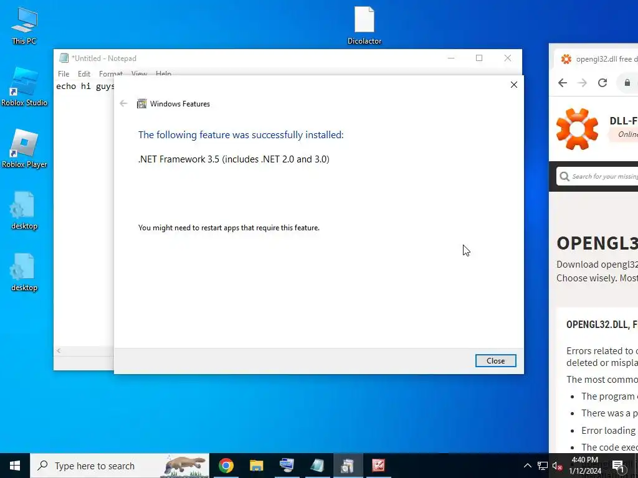
Task: Click Notepad text 'echo hi guys'
Action: tap(85, 86)
